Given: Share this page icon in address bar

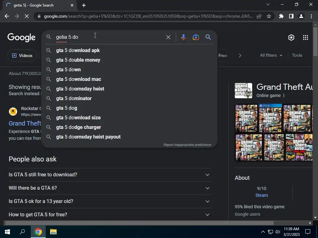Looking at the screenshot, I should click(x=259, y=16).
